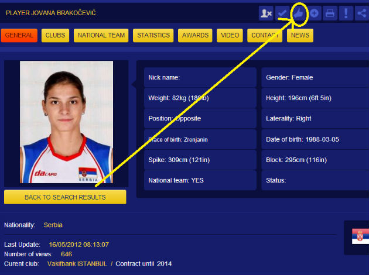View the Statistics tab

point(153,35)
